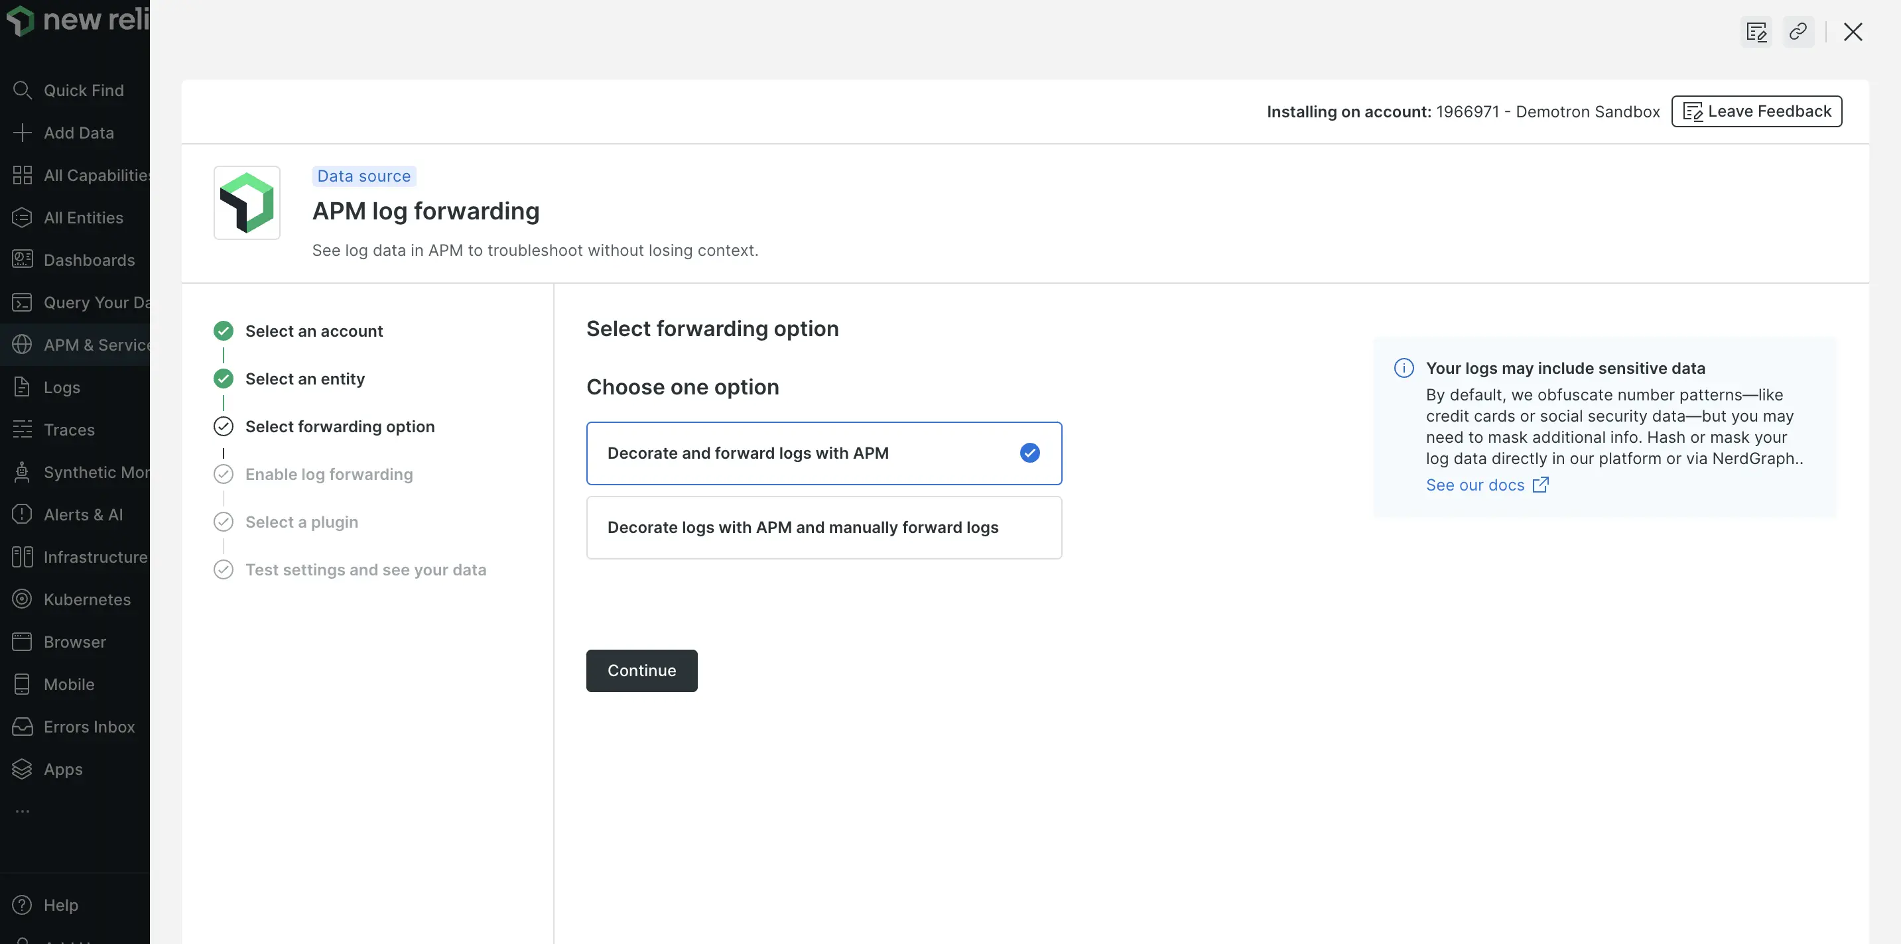Open the Errors Inbox
1901x944 pixels.
(x=89, y=727)
